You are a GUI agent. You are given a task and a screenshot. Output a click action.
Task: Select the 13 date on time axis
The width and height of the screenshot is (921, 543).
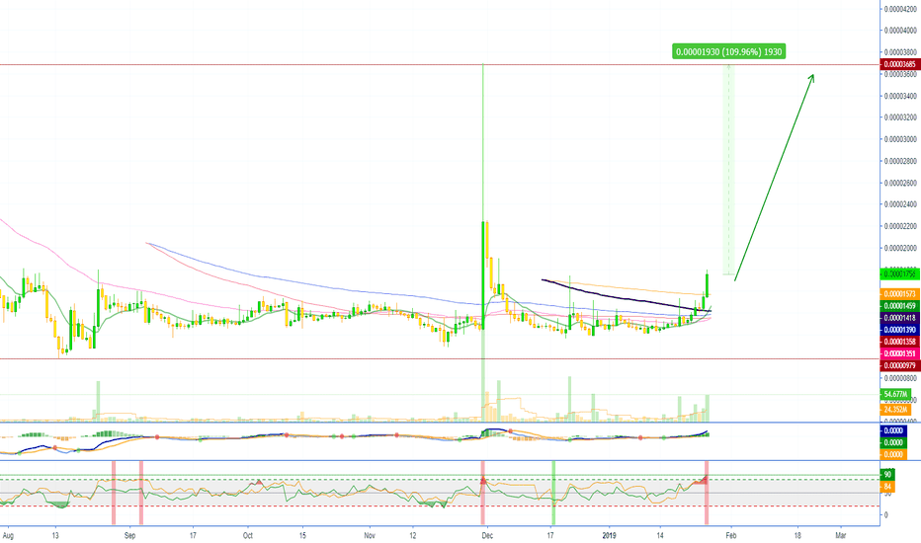coord(55,535)
